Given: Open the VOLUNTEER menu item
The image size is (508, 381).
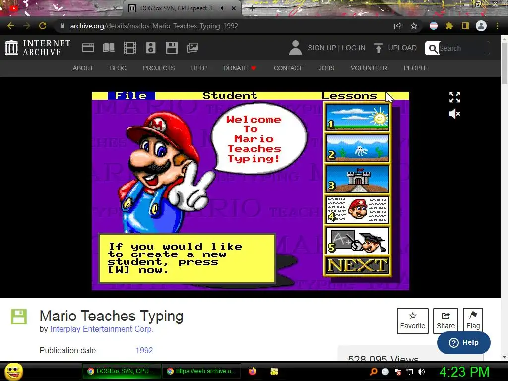Looking at the screenshot, I should pyautogui.click(x=369, y=68).
